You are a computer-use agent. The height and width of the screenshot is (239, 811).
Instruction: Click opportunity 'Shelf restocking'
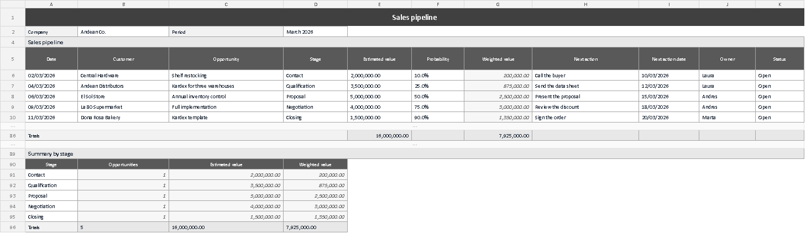226,76
